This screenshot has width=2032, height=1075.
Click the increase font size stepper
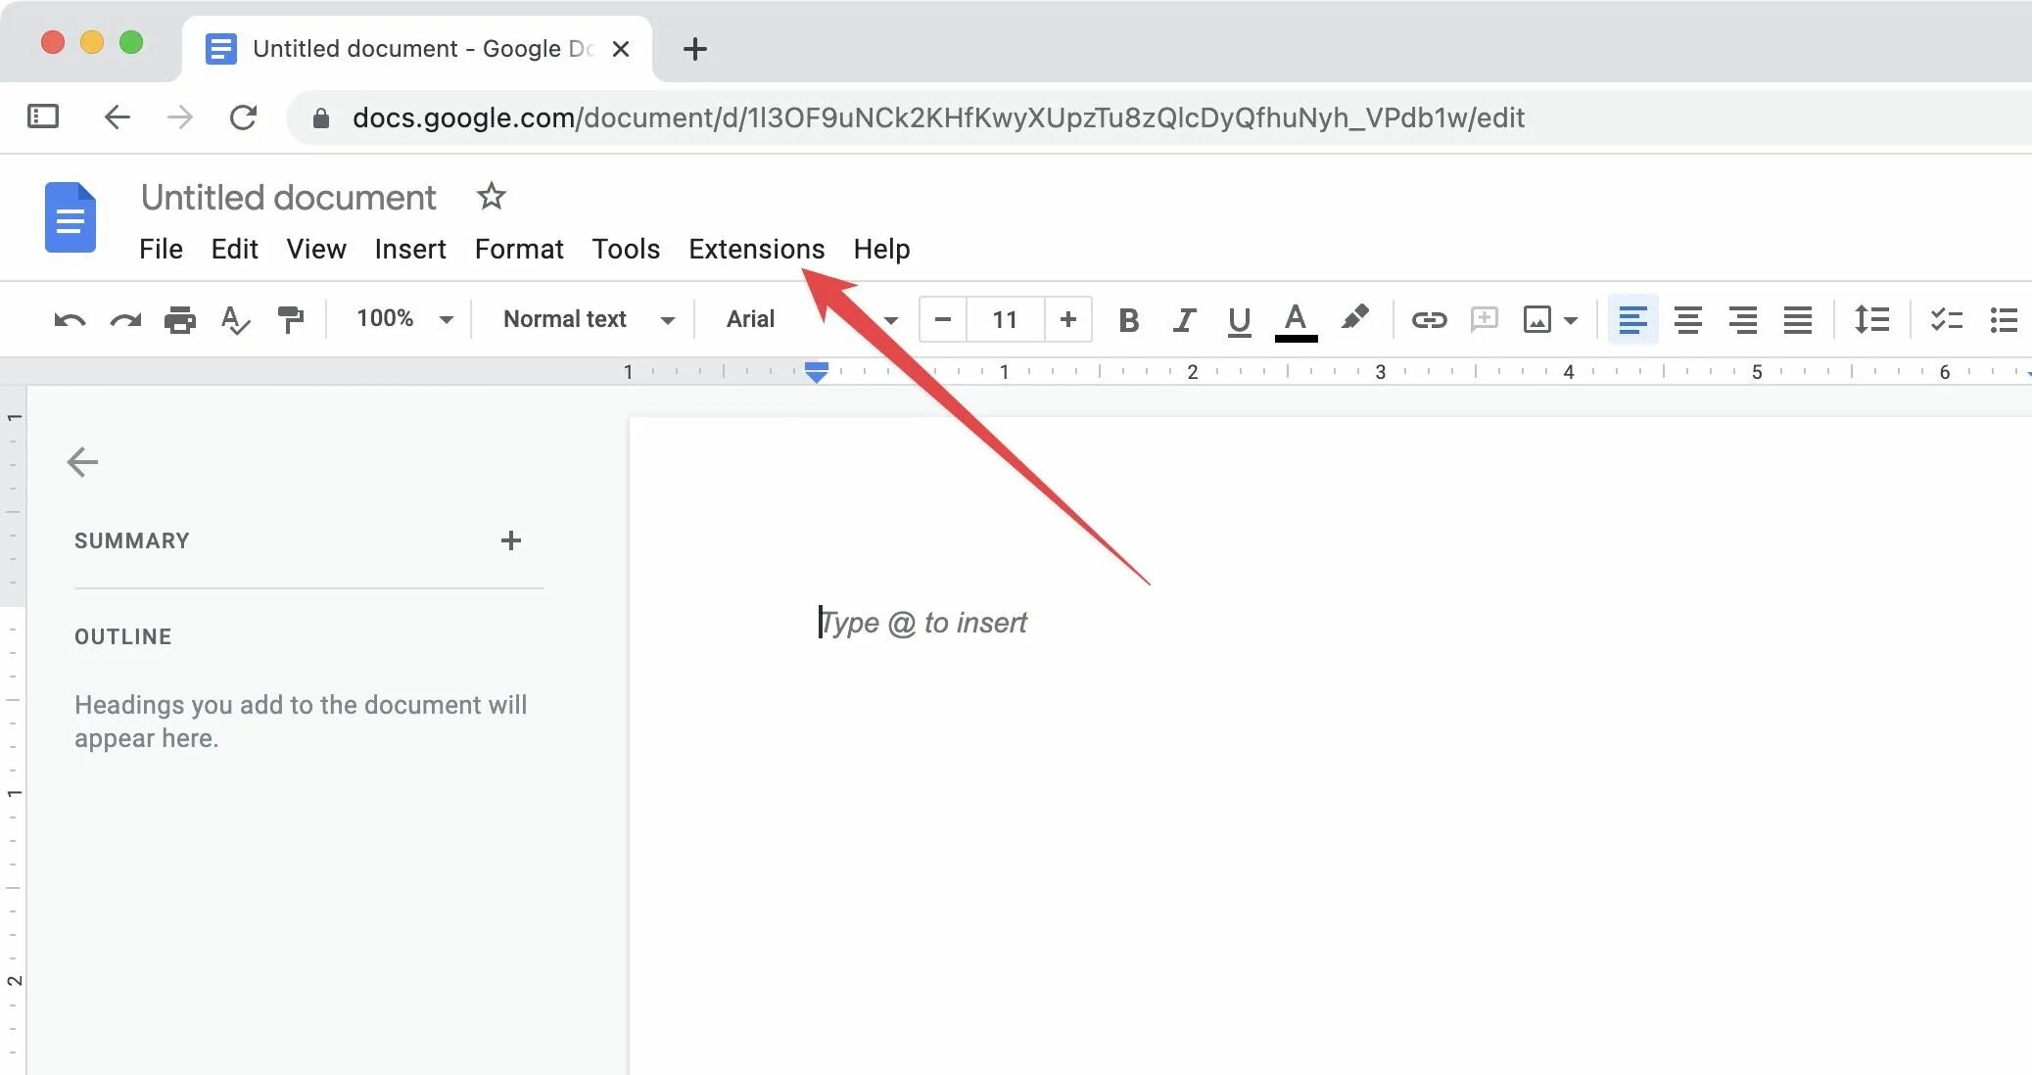pyautogui.click(x=1069, y=320)
